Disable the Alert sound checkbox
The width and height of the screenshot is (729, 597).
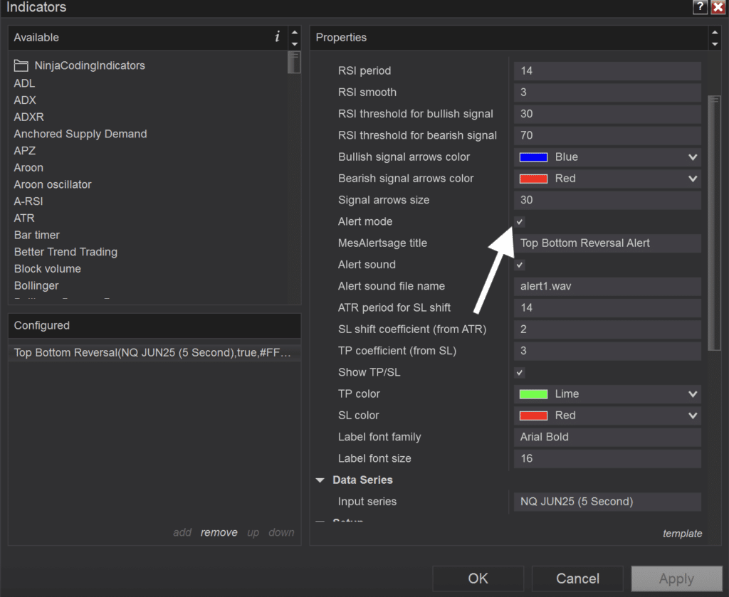(520, 265)
